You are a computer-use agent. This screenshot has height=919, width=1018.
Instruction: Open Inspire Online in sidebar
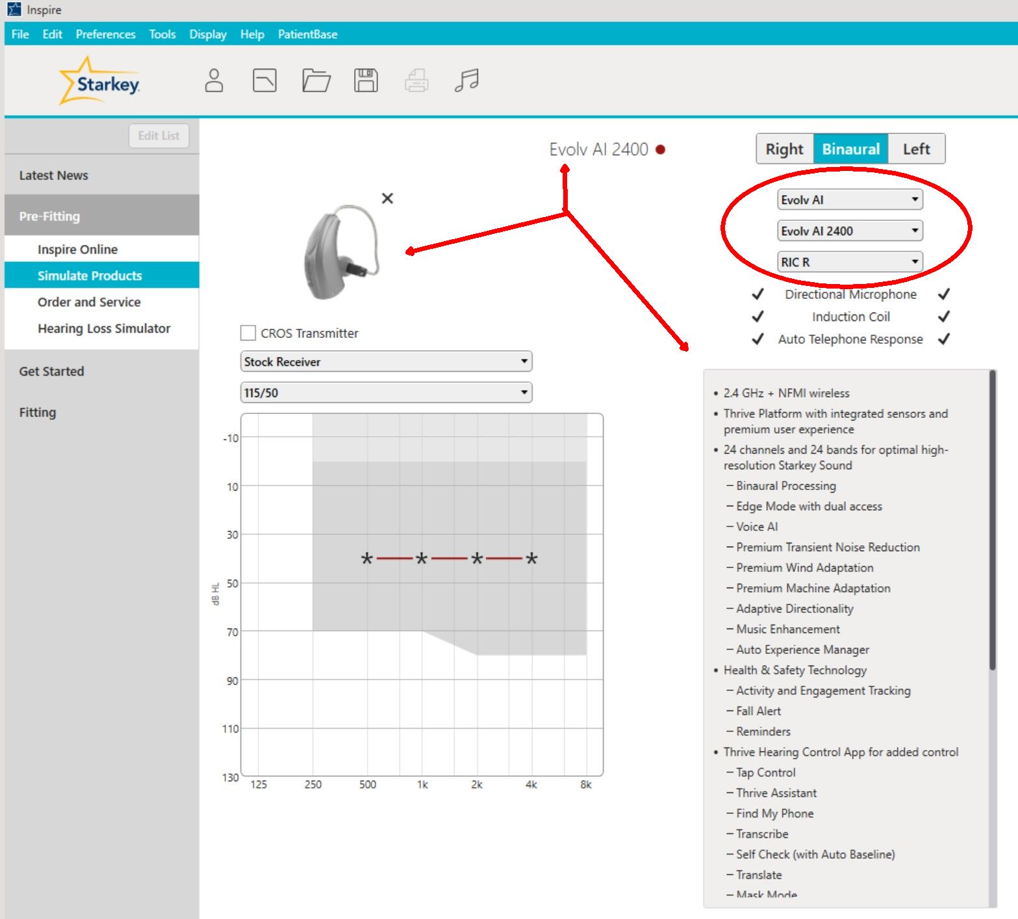point(101,250)
